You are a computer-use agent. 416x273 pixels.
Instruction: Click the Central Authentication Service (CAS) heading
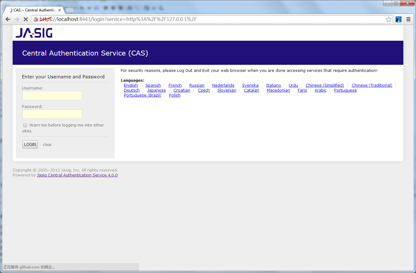click(85, 53)
